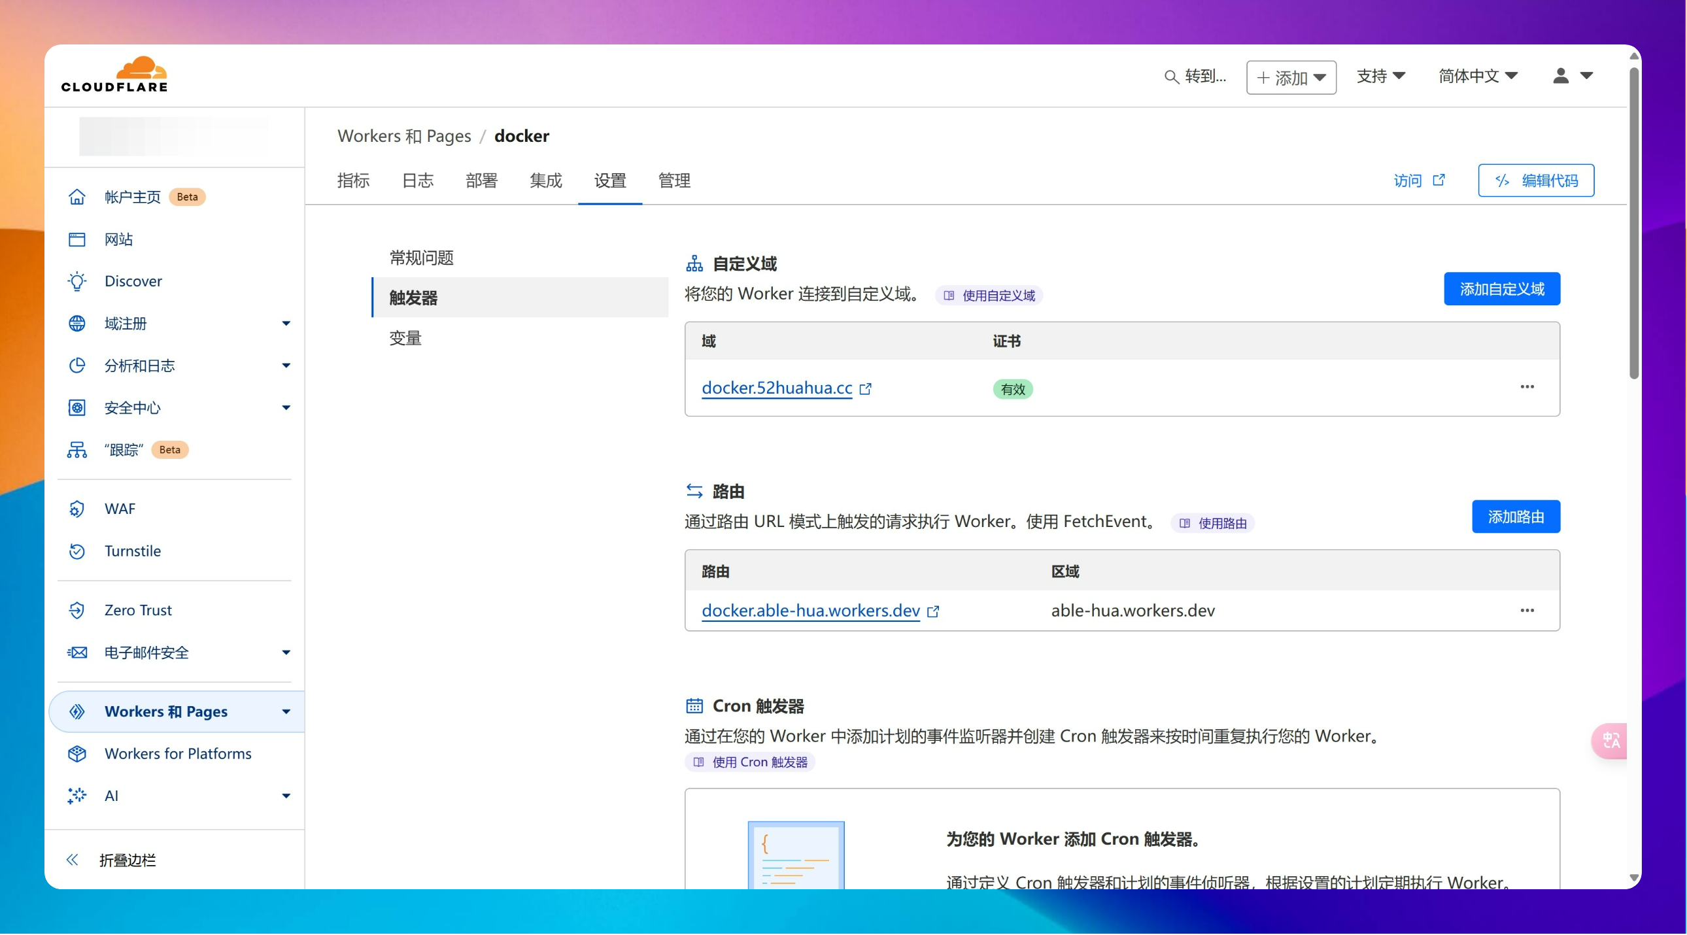Viewport: 1687px width, 935px height.
Task: Open the docker.able-hua.workers.dev link
Action: (x=811, y=611)
